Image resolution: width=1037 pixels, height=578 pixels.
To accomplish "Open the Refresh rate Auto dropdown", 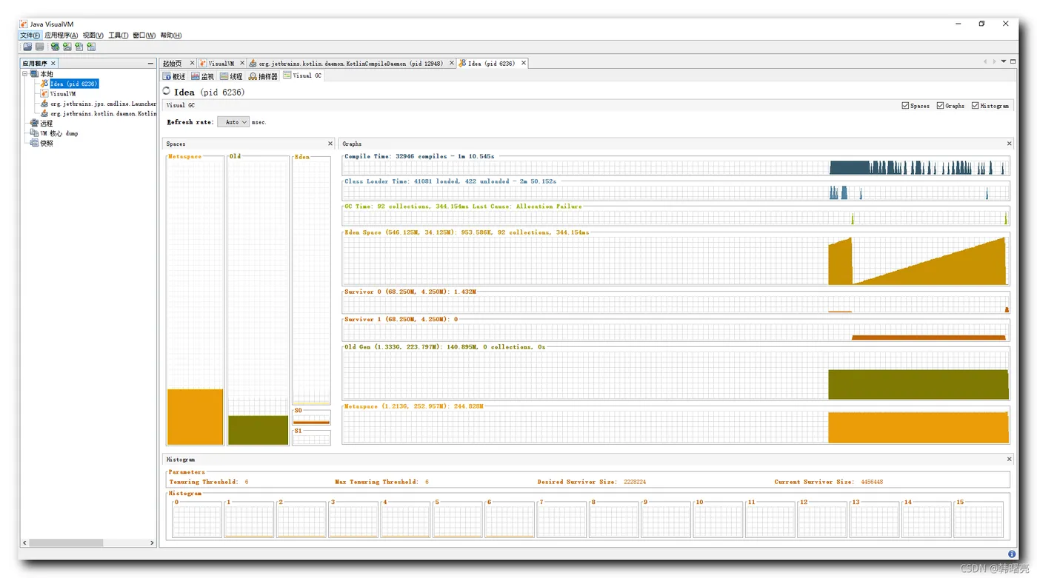I will [x=233, y=122].
